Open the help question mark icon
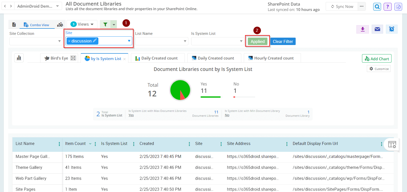Viewport: 407px width, 192px height. [x=388, y=7]
